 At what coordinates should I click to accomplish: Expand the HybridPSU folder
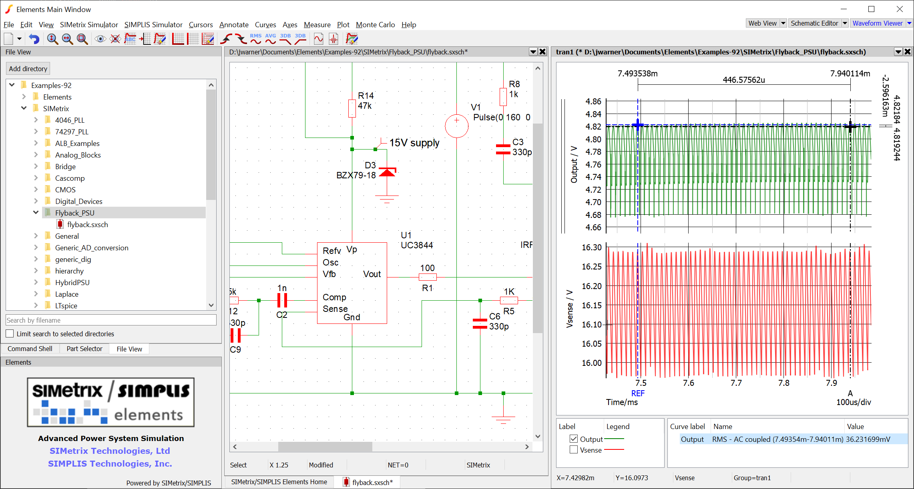coord(36,282)
